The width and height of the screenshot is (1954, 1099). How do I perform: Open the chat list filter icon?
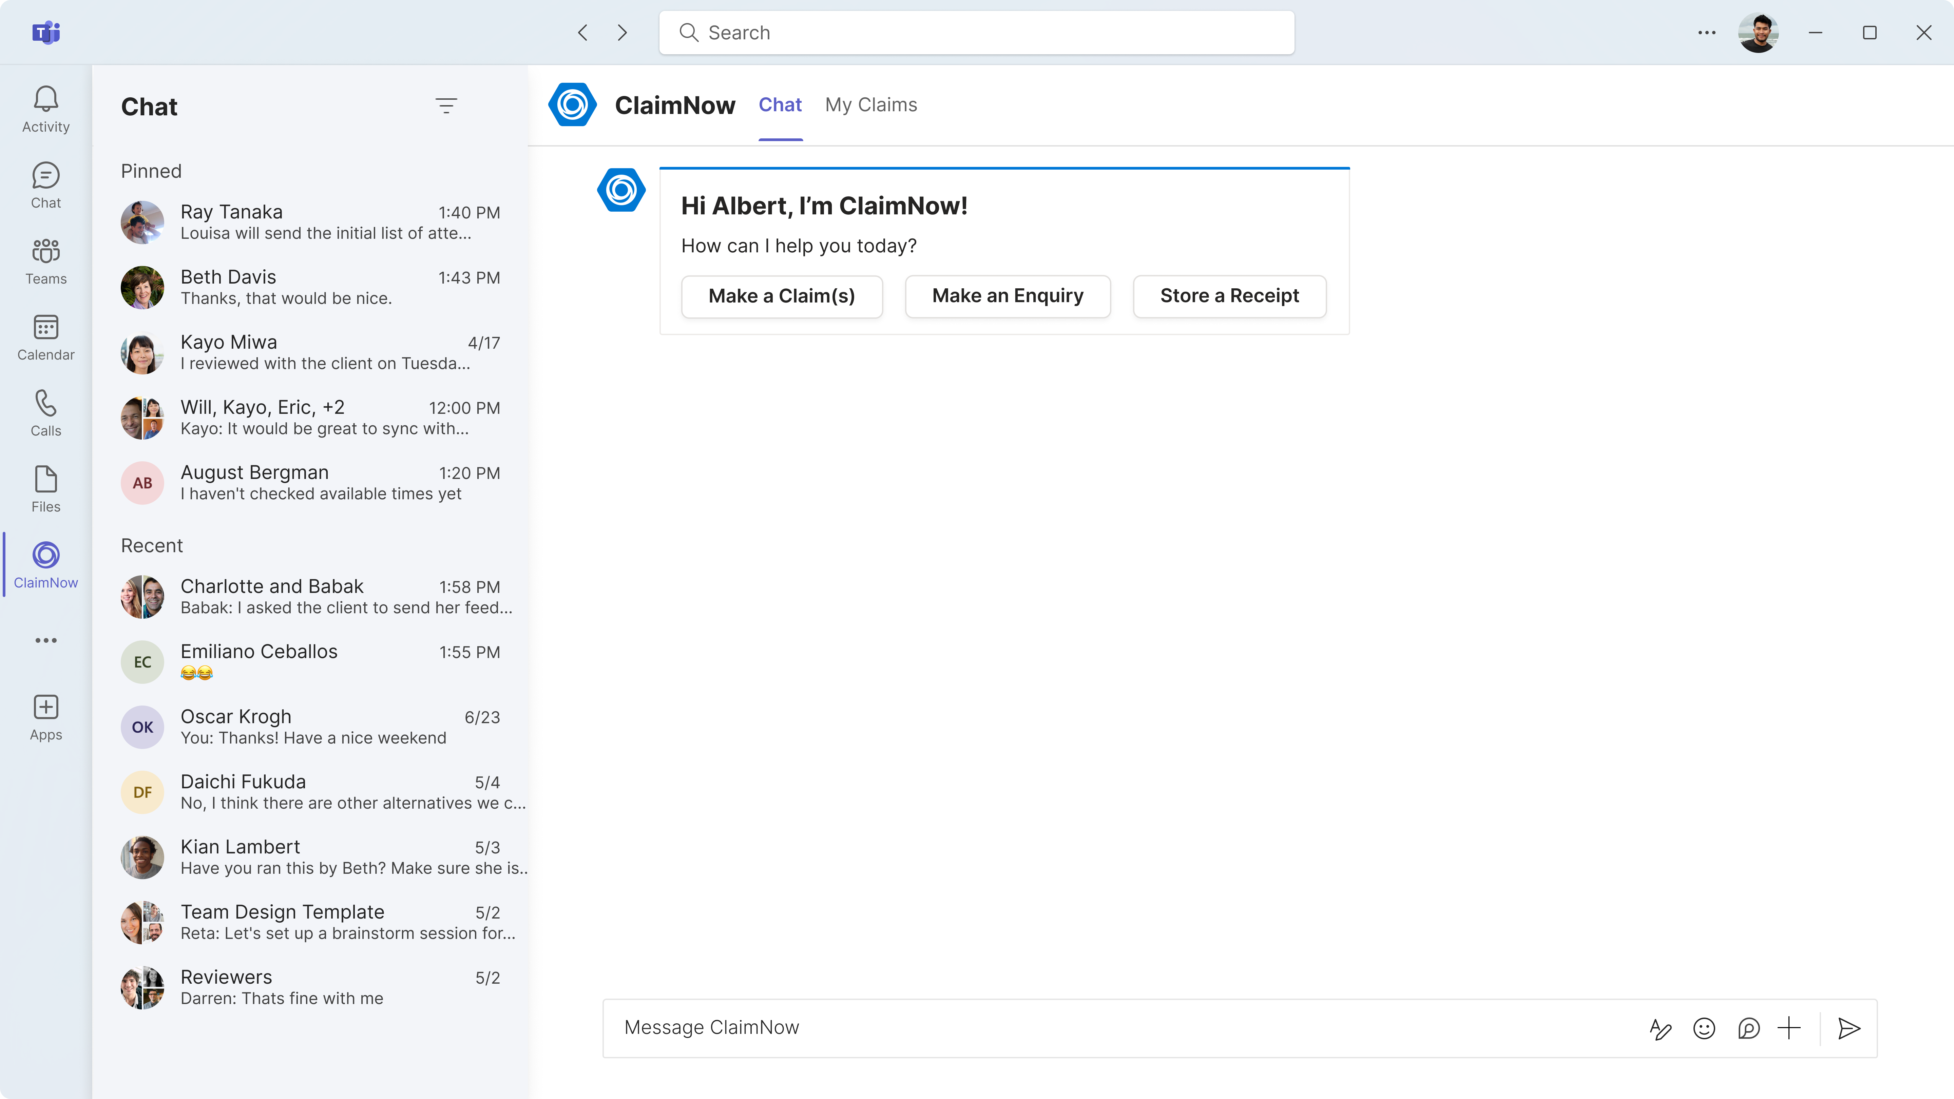[x=446, y=106]
